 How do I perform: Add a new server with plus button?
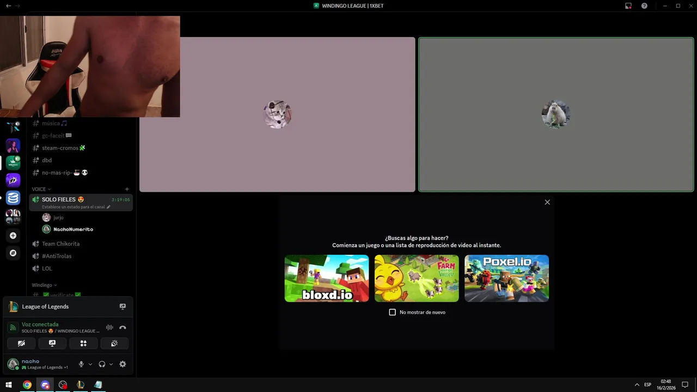[13, 236]
